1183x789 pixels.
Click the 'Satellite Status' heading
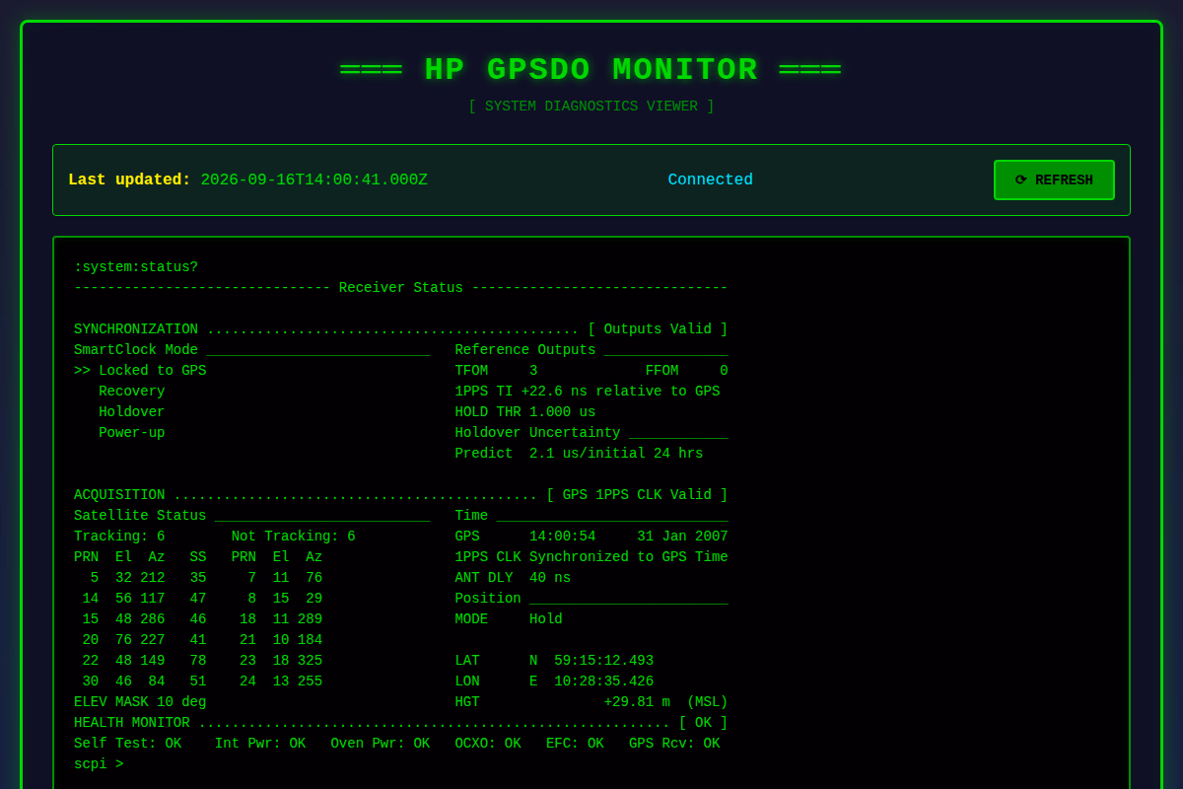(x=140, y=516)
